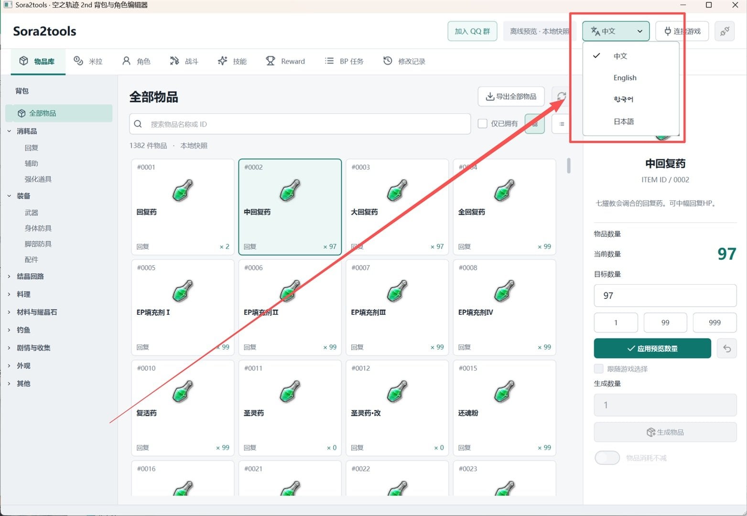Click 导出全部物品 to export items
Image resolution: width=747 pixels, height=516 pixels.
[511, 97]
